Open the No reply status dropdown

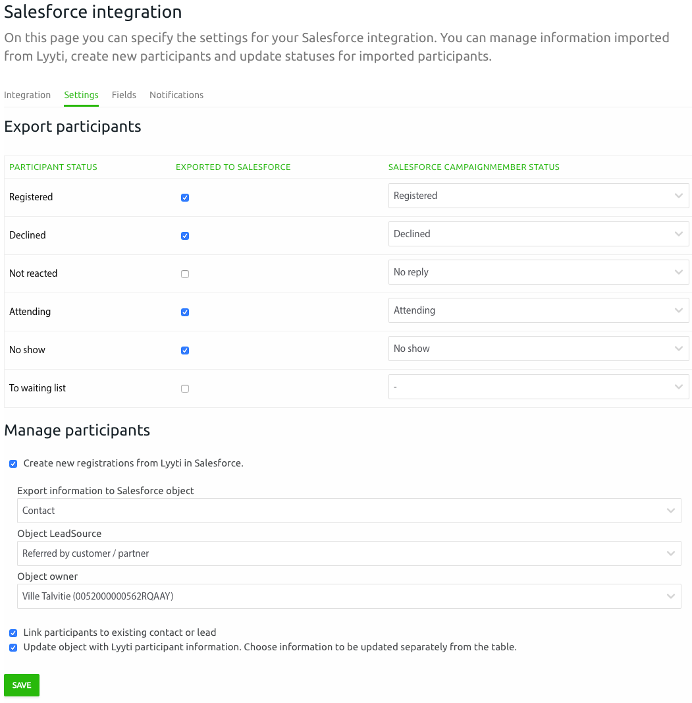pyautogui.click(x=538, y=272)
